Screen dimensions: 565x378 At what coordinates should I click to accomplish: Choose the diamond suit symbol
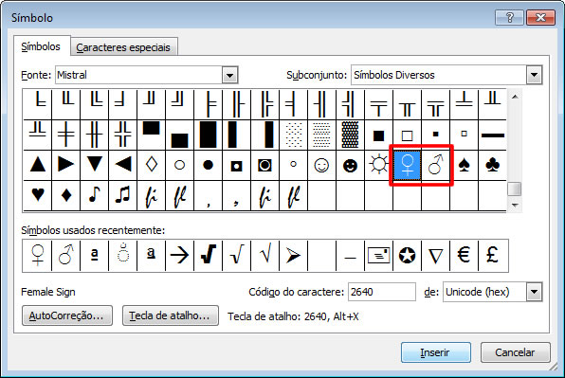[x=66, y=195]
